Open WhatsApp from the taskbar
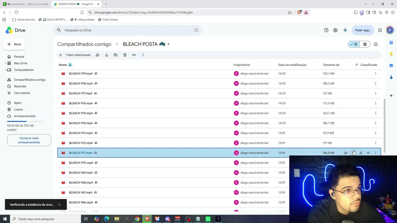This screenshot has width=397, height=223. click(208, 219)
